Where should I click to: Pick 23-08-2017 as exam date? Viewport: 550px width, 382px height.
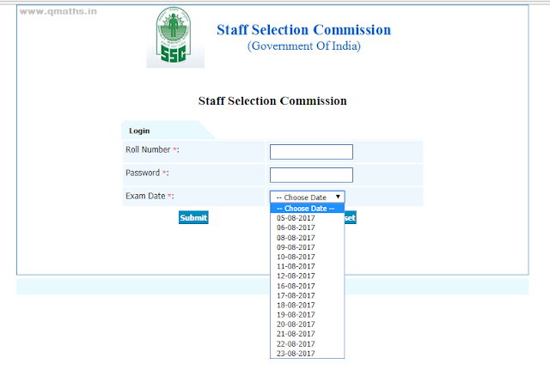tap(308, 354)
